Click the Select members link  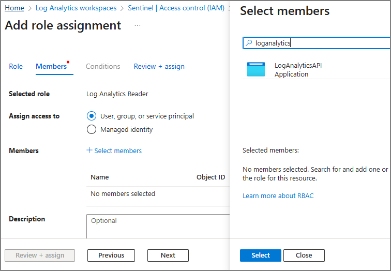[x=118, y=150]
